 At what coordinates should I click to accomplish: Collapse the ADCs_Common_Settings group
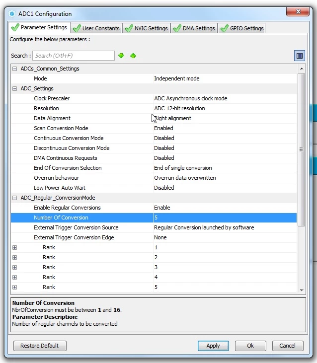pyautogui.click(x=14, y=69)
